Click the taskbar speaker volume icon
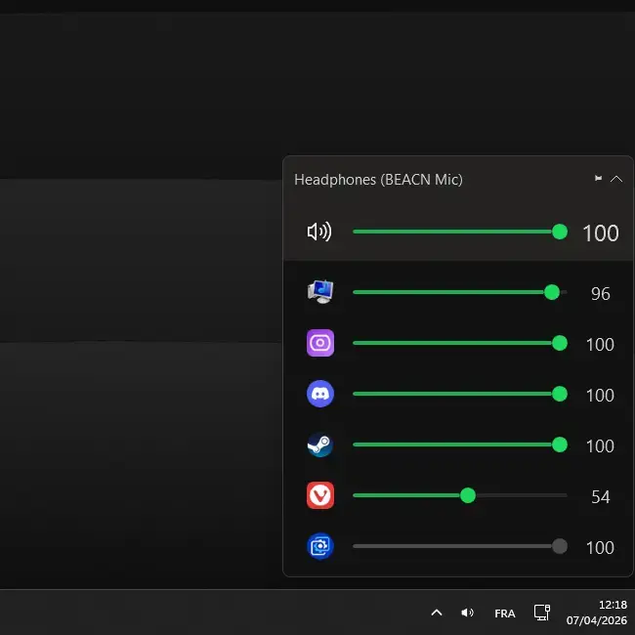The image size is (635, 635). 467,613
